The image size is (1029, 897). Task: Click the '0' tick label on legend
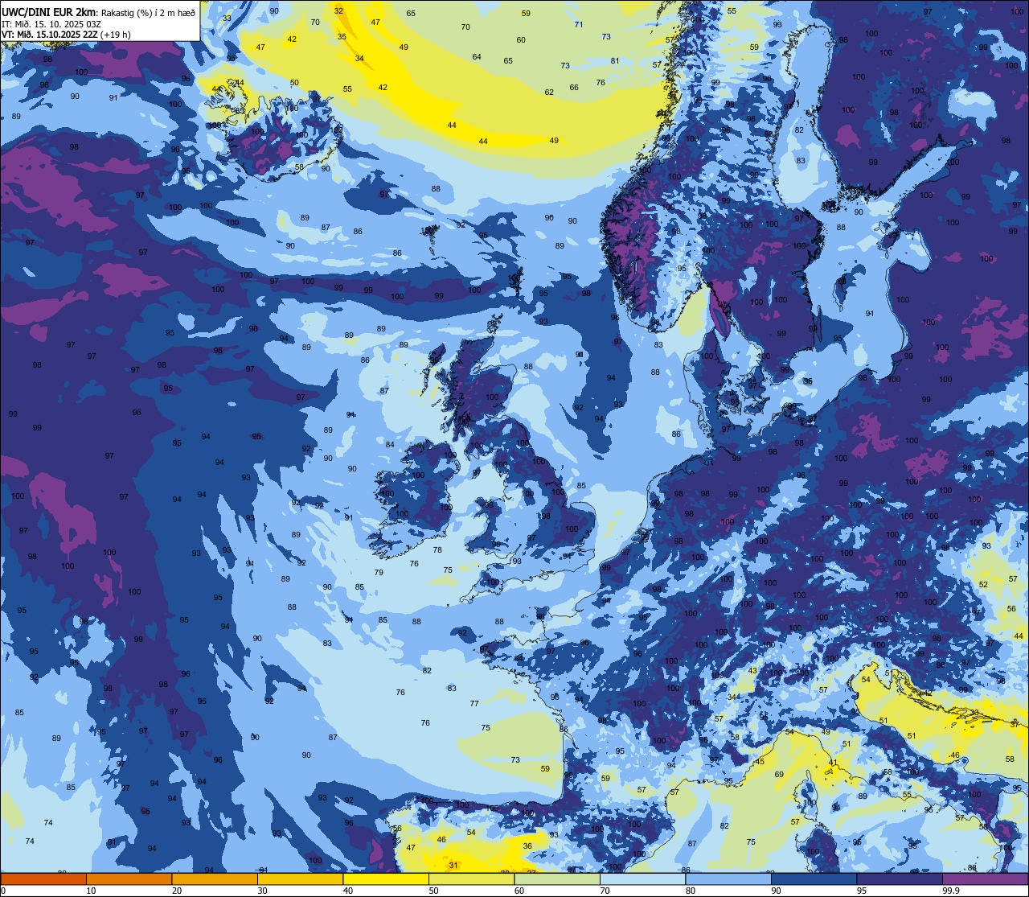4,891
